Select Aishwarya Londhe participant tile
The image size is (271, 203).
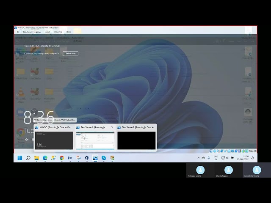tap(200, 170)
